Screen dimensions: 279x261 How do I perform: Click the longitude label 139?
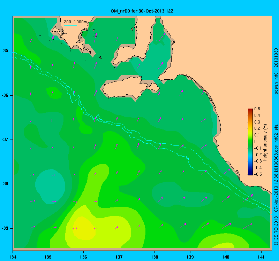point(190,257)
